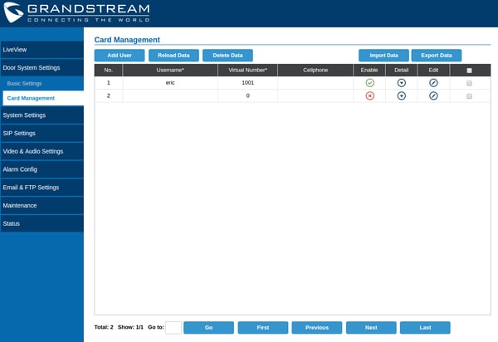The height and width of the screenshot is (342, 498).
Task: Open Status section in sidebar
Action: [x=42, y=223]
